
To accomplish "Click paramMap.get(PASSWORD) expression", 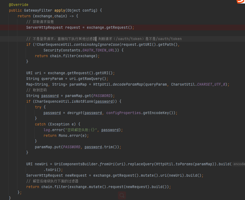I will tap(89, 96).
